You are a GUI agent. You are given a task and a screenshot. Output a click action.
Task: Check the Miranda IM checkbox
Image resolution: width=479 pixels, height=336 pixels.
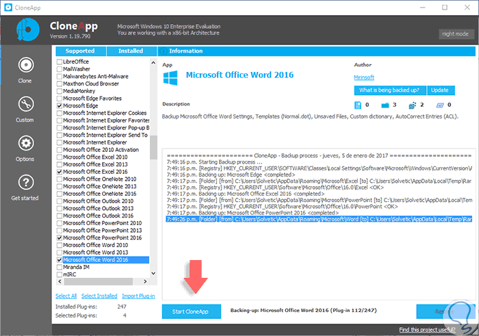tap(60, 268)
